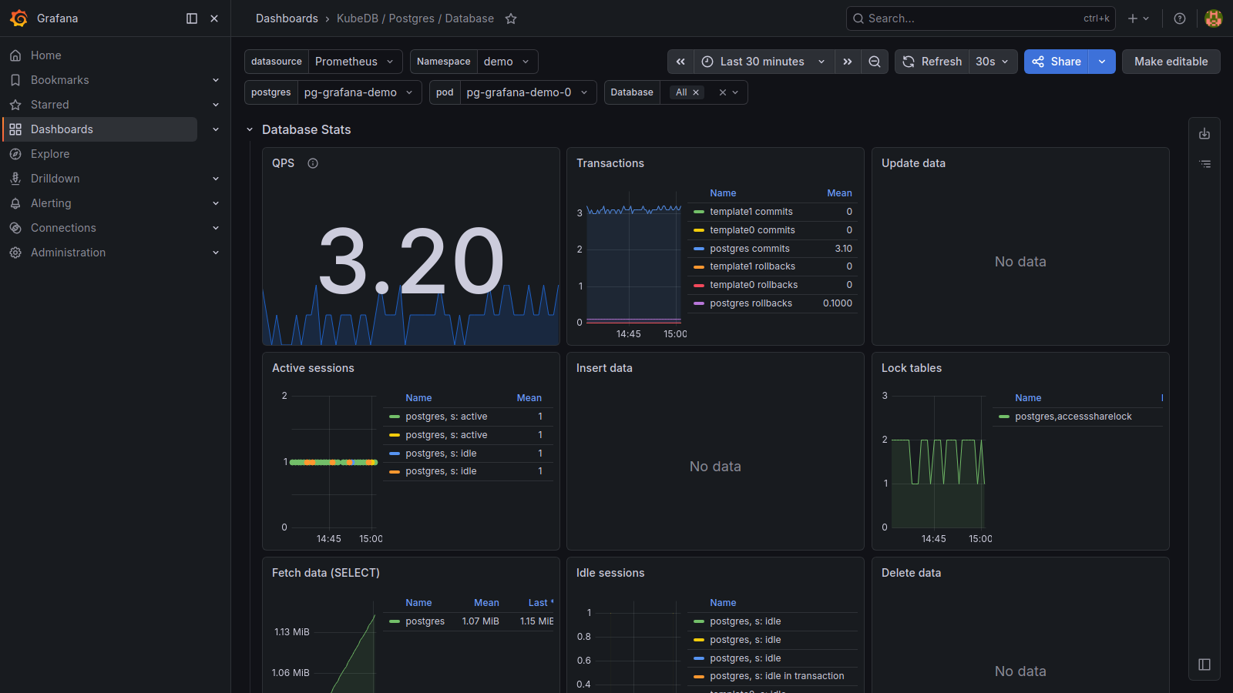Open Bookmarks in the sidebar

click(x=60, y=80)
